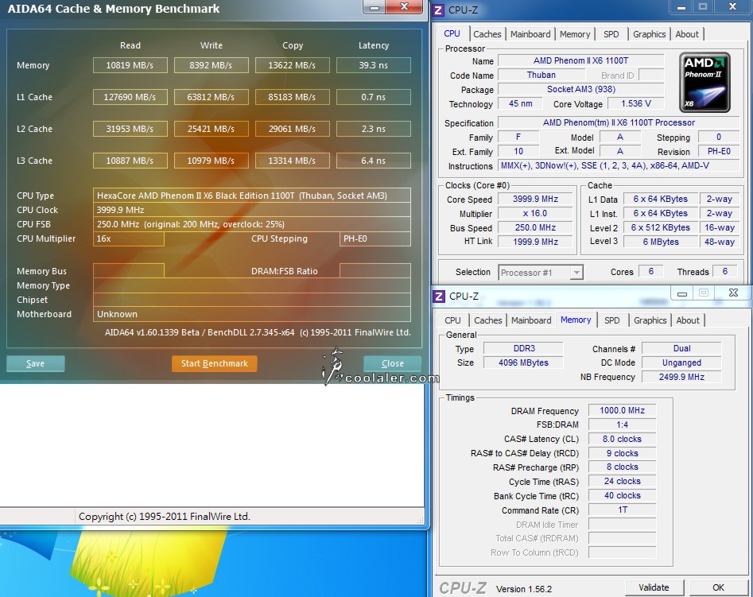Click OK in the CPU-Z memory window
This screenshot has height=597, width=753.
[719, 587]
